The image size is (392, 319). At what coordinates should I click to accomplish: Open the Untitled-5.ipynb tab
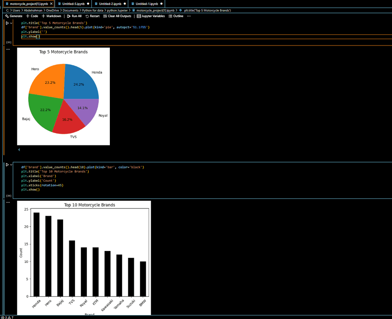(x=73, y=4)
